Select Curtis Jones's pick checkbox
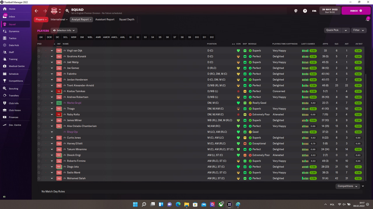The height and width of the screenshot is (209, 373). click(39, 138)
